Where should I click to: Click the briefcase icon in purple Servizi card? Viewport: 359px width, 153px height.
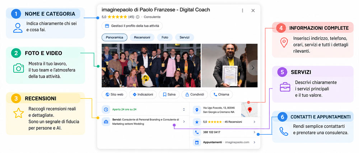point(285,87)
